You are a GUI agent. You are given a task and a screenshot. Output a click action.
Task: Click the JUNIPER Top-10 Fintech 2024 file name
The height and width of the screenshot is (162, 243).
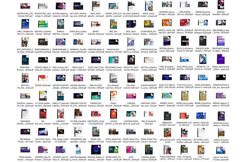point(43,158)
